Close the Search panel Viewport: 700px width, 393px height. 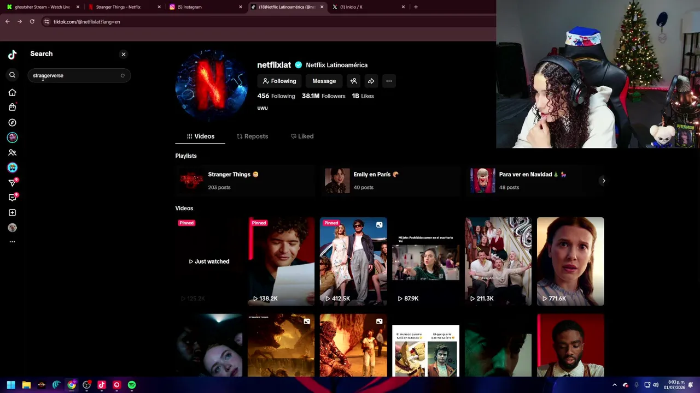[124, 54]
